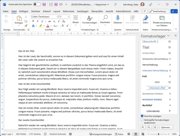Apply the Intensives Zitat style
Screen dimensions: 180x136
pyautogui.click(x=157, y=88)
